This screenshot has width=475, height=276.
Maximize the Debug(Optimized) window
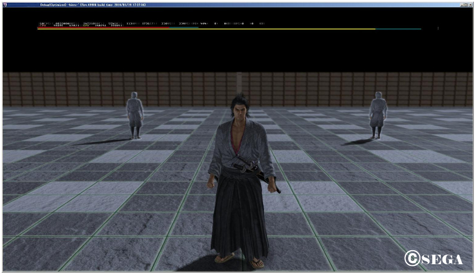coord(465,4)
